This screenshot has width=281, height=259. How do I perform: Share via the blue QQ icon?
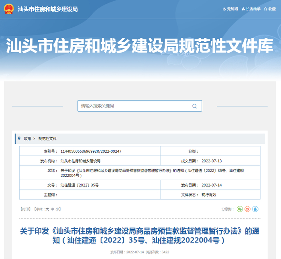coord(255,209)
